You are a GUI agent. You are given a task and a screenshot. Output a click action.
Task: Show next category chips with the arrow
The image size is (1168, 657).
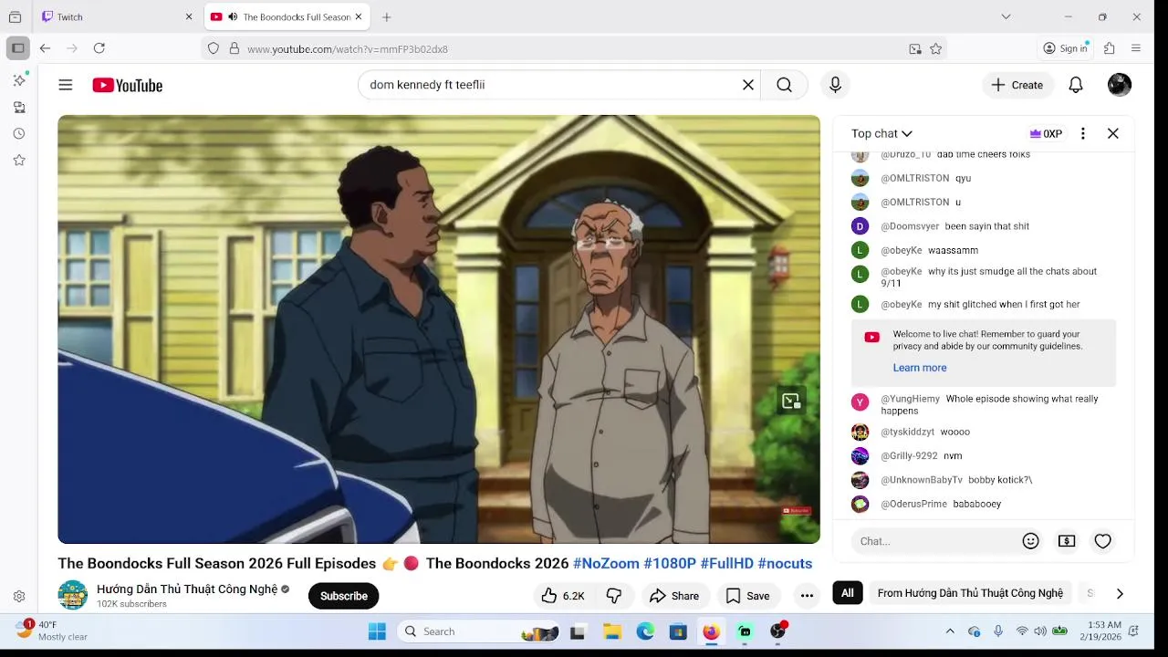click(x=1120, y=594)
